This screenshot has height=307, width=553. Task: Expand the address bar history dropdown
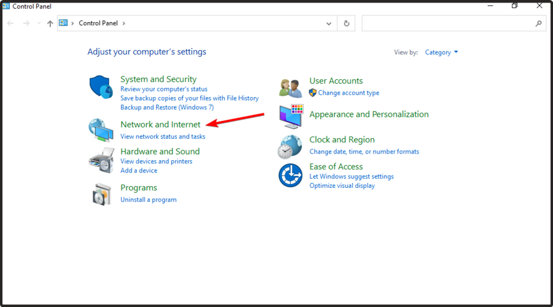pos(329,23)
